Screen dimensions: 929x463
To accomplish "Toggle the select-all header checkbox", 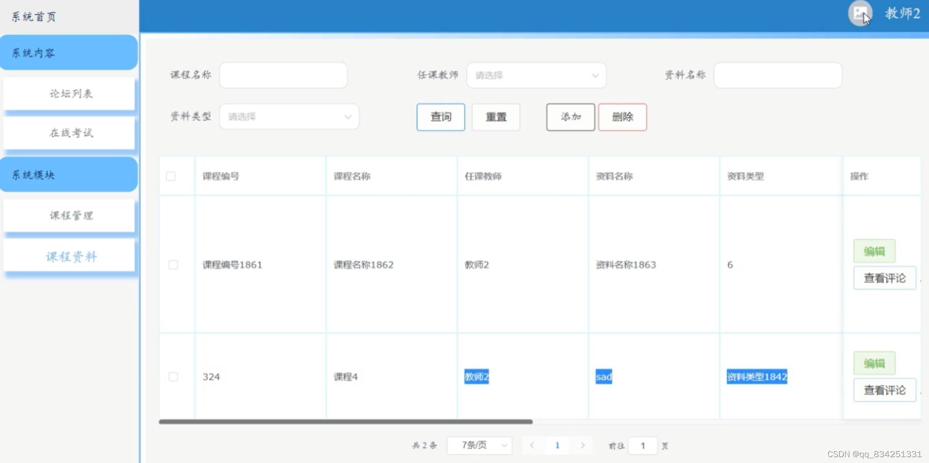I will point(171,176).
